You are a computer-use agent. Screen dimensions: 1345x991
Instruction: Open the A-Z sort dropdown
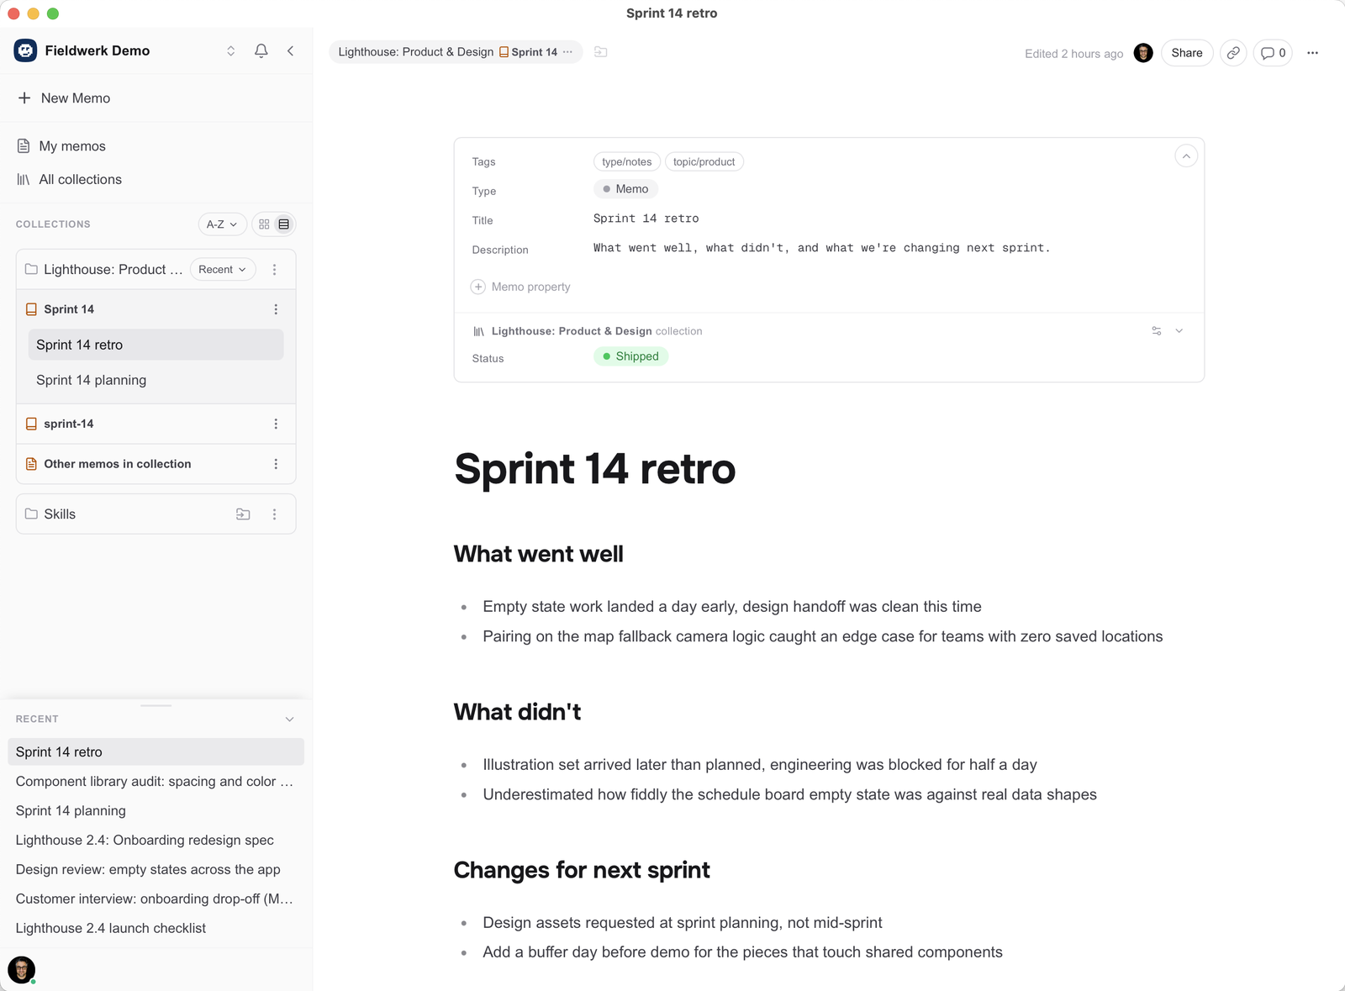point(222,224)
